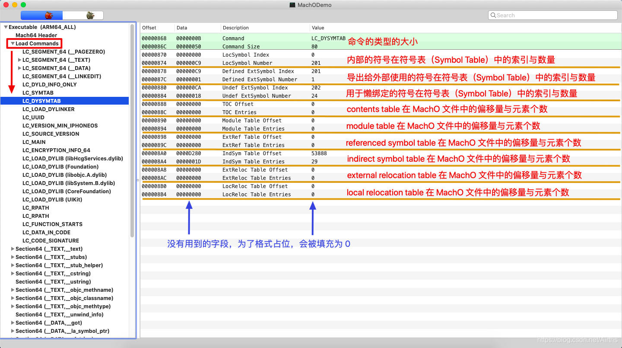Select the ExtReloc Table Offset row
Screen dimensions: 622x348
coord(381,170)
